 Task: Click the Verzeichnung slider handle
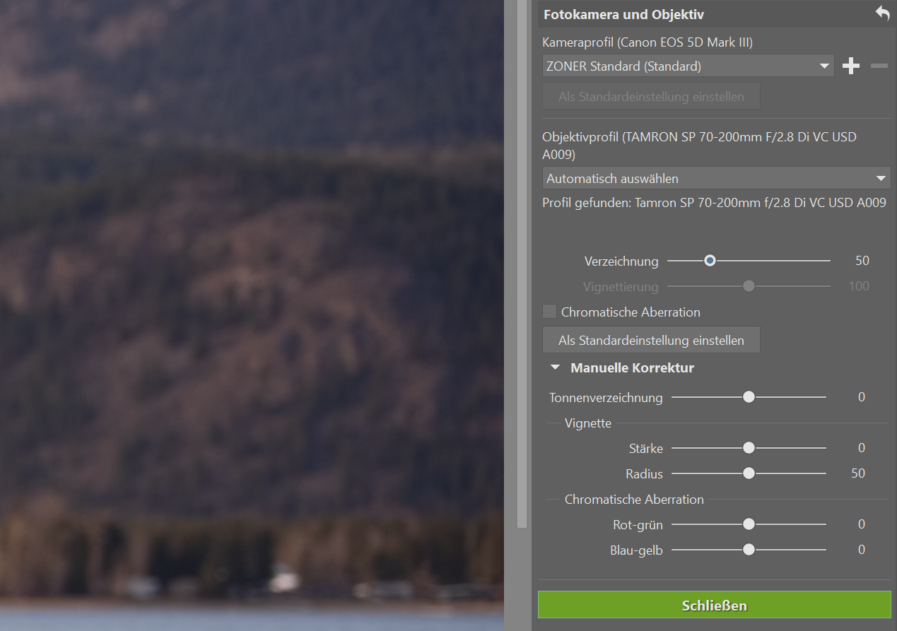710,261
